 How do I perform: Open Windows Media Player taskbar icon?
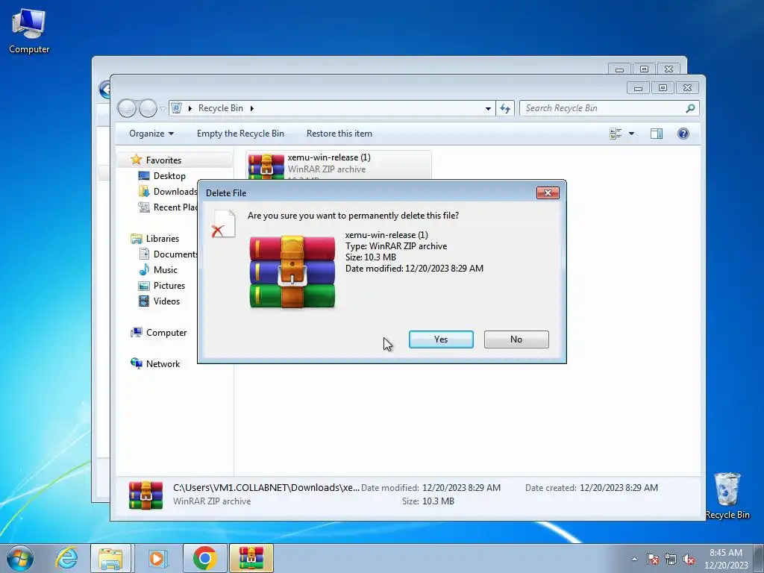click(157, 558)
